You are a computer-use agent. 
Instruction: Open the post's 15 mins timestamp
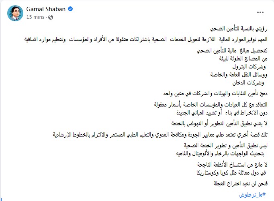point(35,18)
